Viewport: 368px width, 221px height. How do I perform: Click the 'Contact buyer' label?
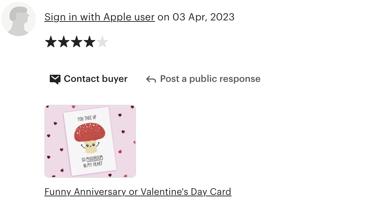coord(96,79)
